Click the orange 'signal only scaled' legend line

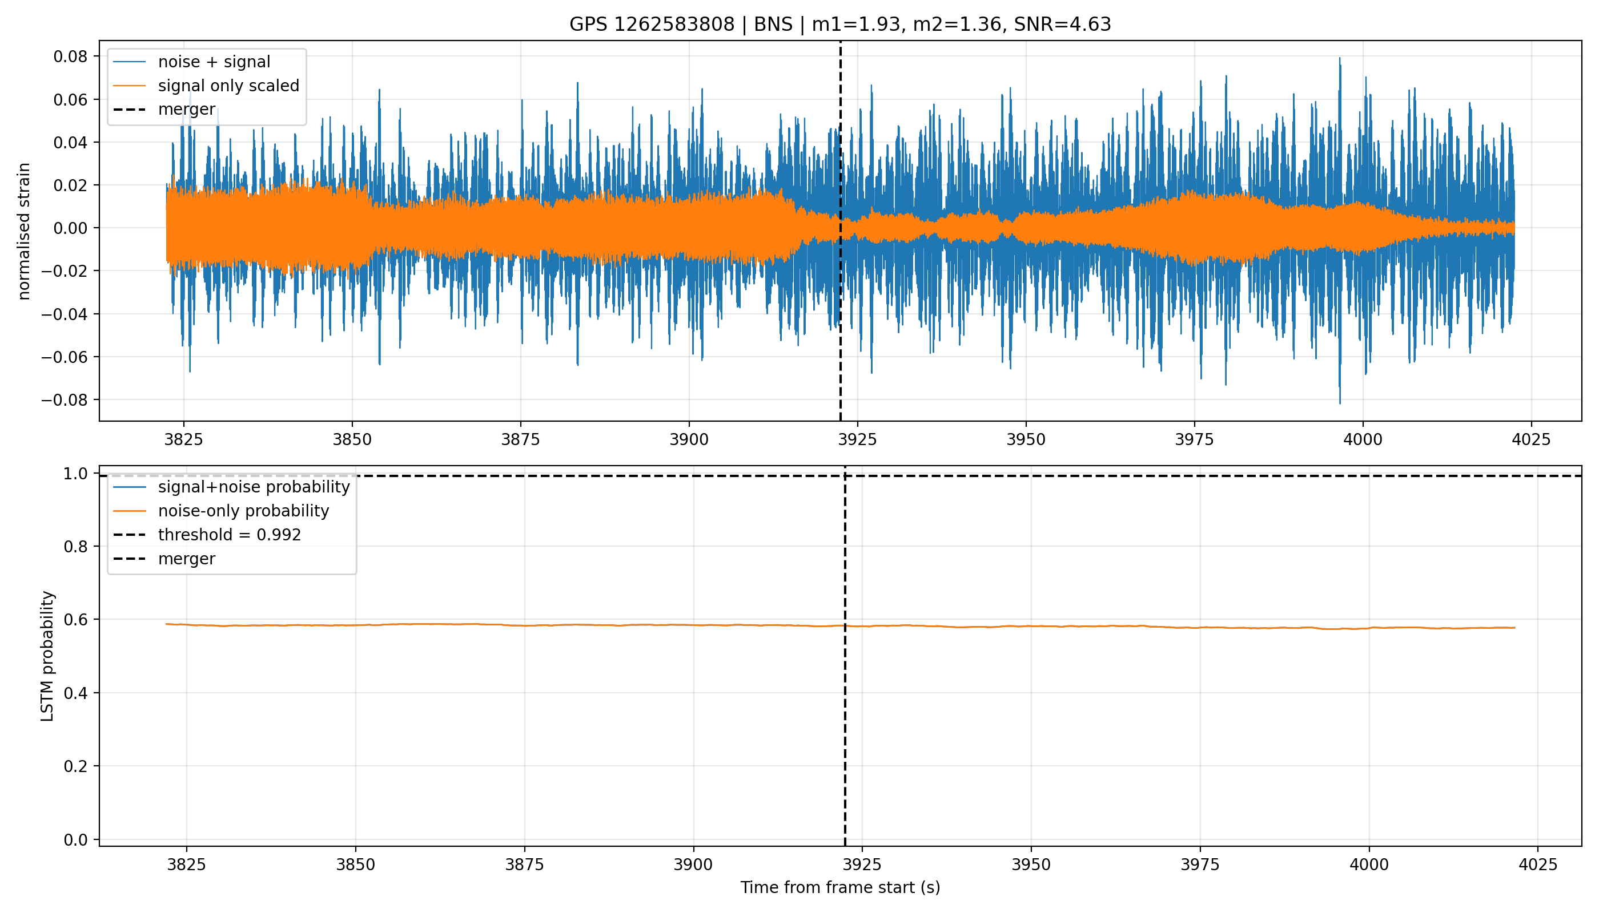tap(130, 86)
